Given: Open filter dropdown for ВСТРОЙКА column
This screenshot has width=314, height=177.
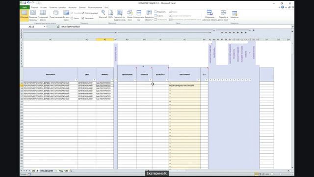Looking at the screenshot, I should (167, 80).
